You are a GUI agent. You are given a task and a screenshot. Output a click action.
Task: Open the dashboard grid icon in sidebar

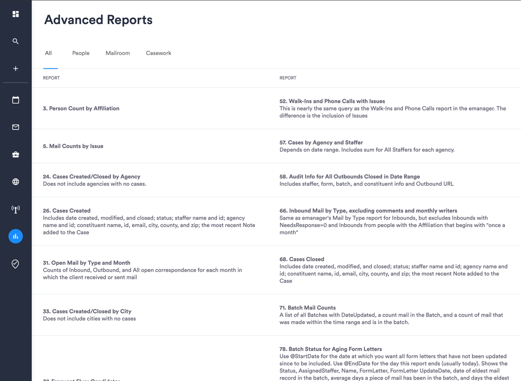[x=15, y=14]
